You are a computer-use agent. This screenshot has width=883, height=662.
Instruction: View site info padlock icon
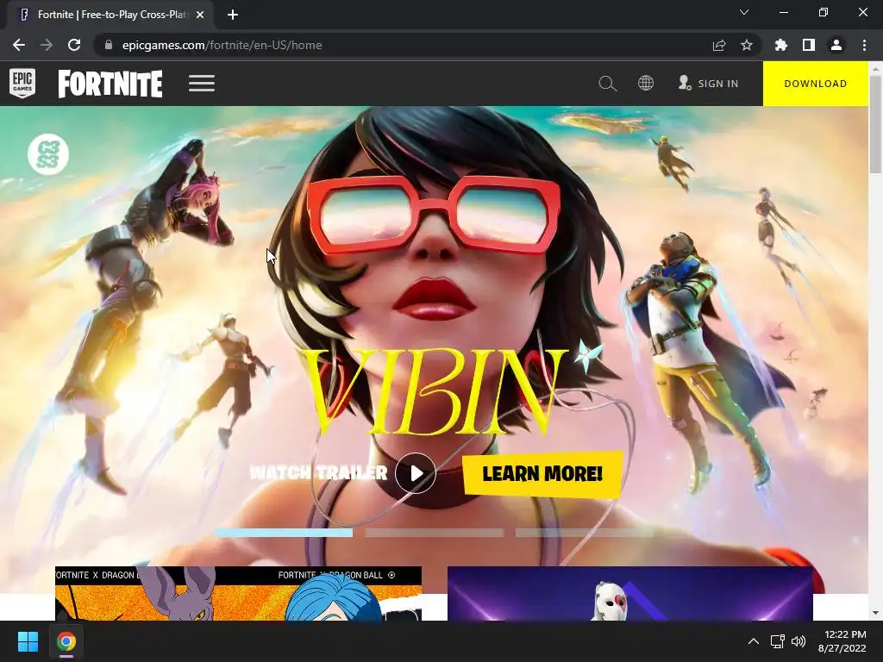pos(109,45)
